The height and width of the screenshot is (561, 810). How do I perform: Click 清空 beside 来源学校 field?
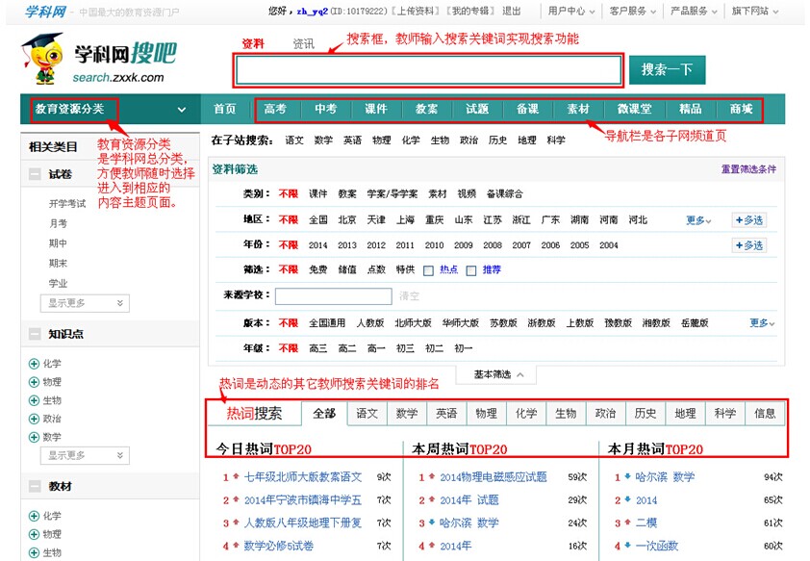409,296
